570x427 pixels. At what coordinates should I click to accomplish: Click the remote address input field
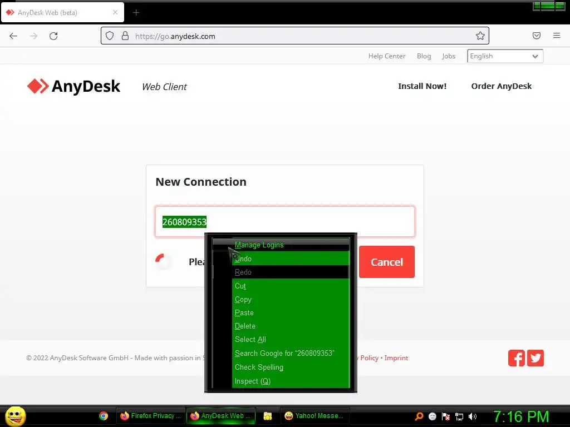[x=284, y=221]
